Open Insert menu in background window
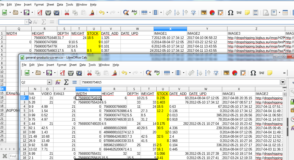Image resolution: width=294 pixels, height=160 pixels. pyautogui.click(x=28, y=5)
